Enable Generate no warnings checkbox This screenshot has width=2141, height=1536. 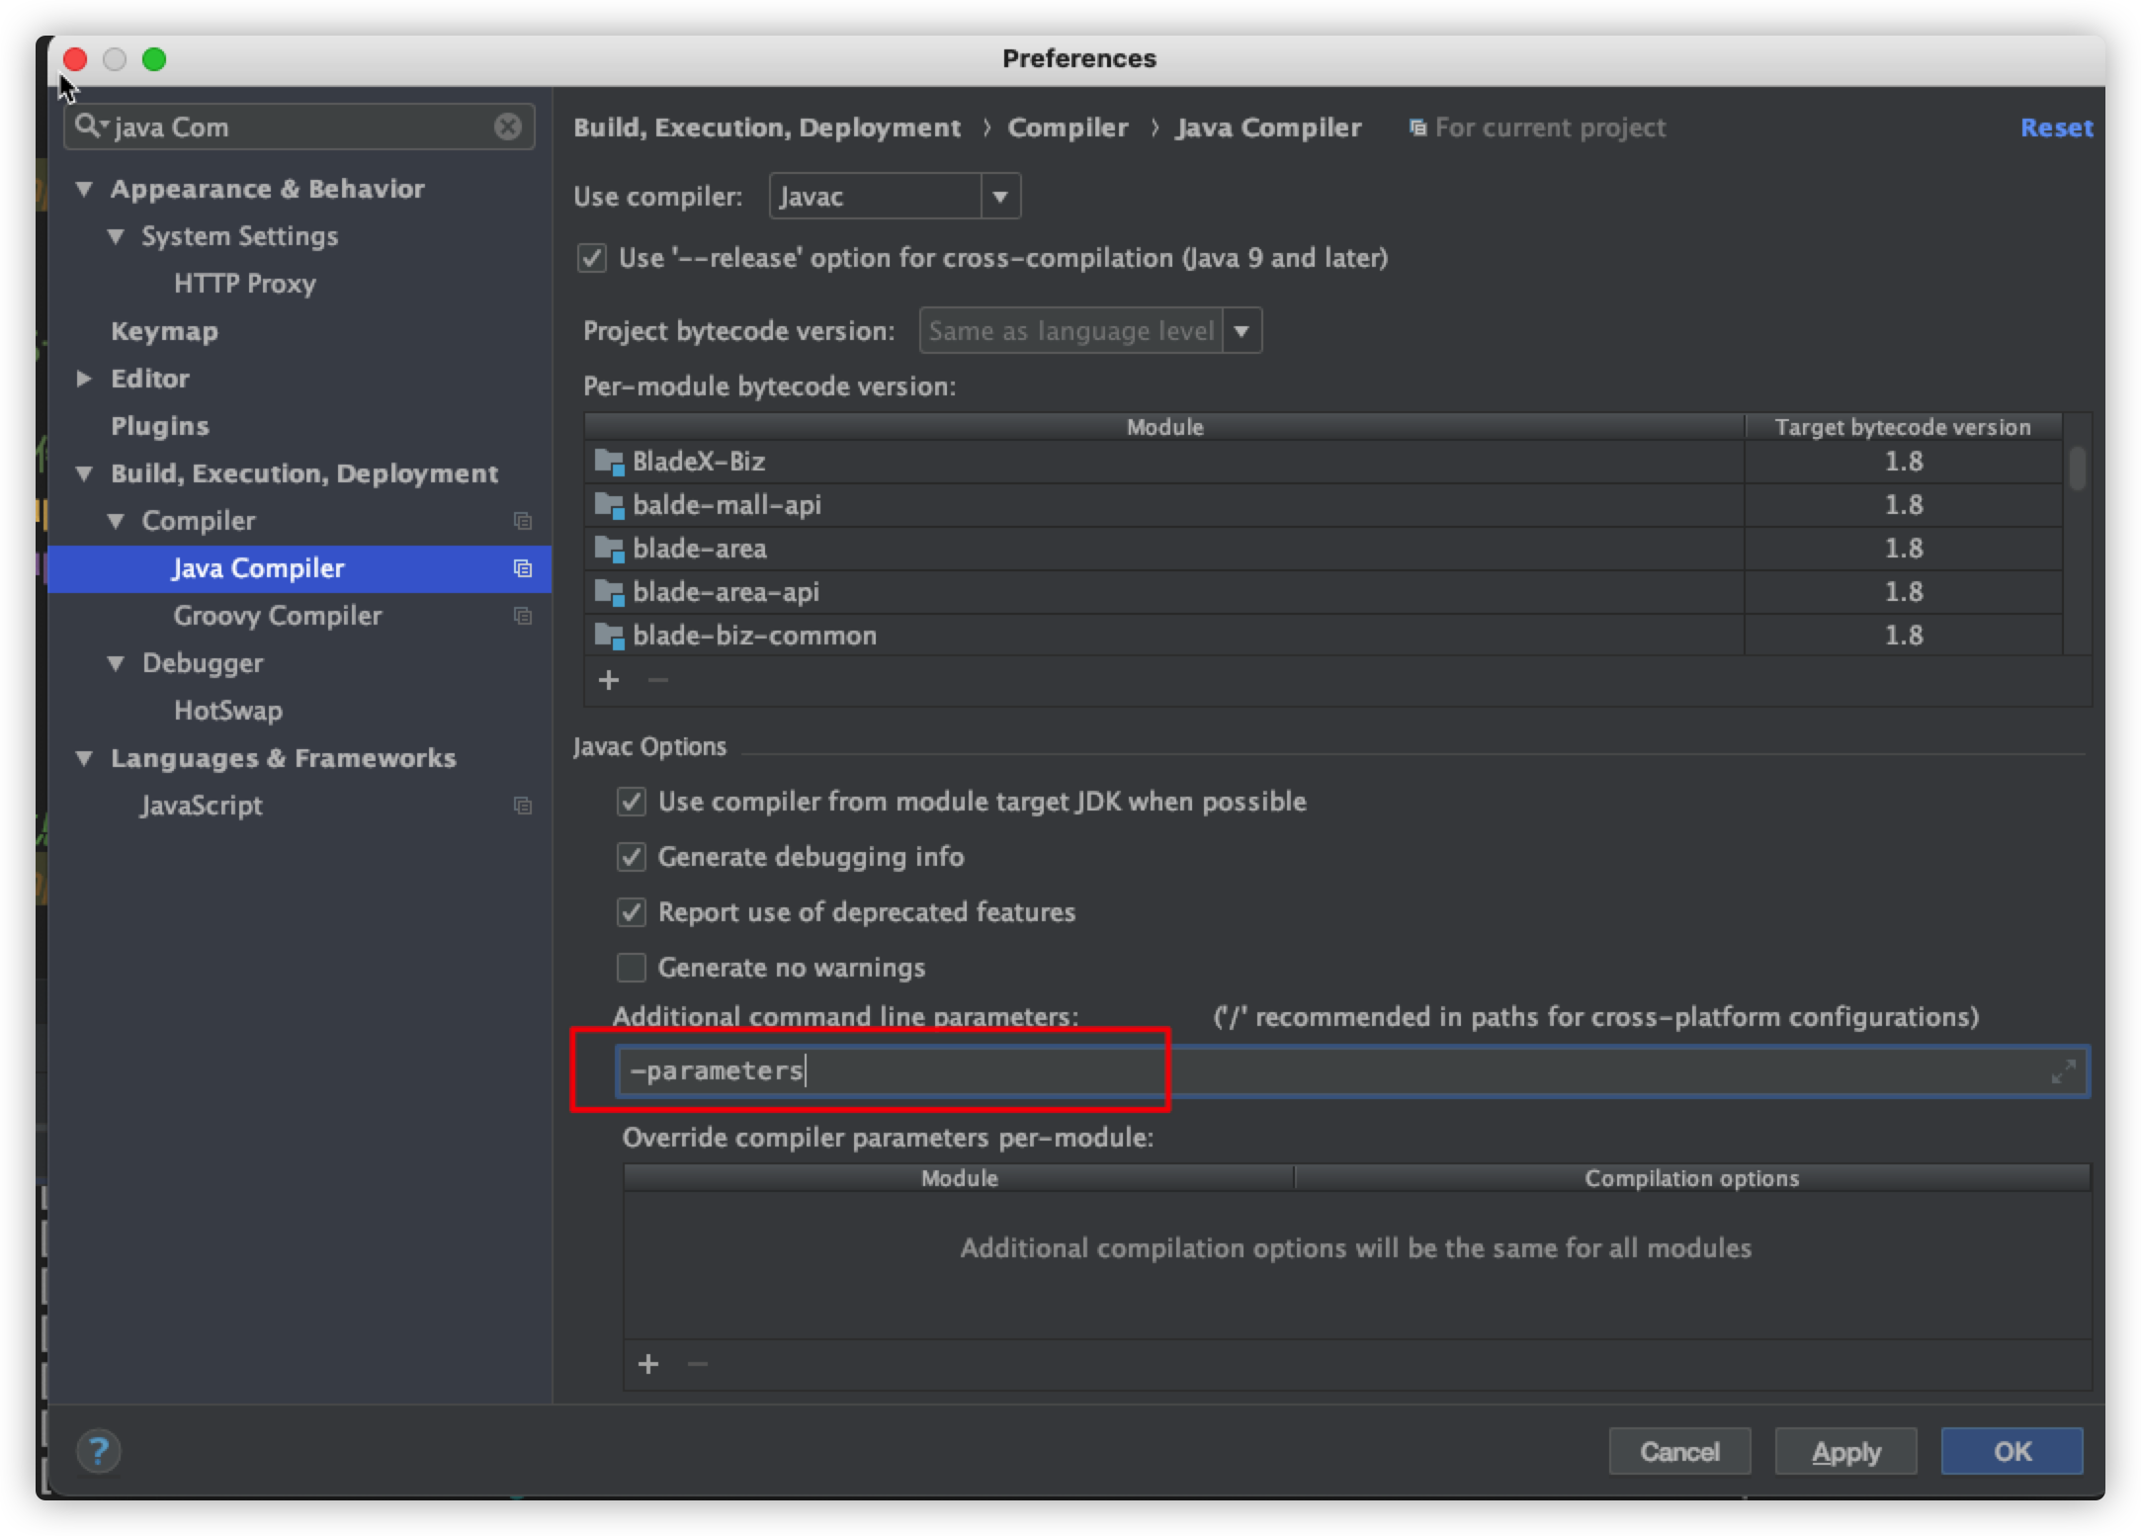click(x=632, y=968)
